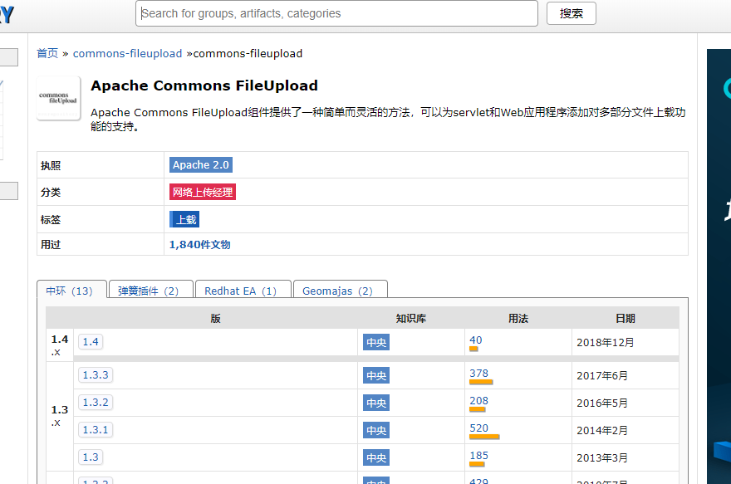Click the 1.4.x version group label
Image resolution: width=731 pixels, height=484 pixels.
coord(60,345)
